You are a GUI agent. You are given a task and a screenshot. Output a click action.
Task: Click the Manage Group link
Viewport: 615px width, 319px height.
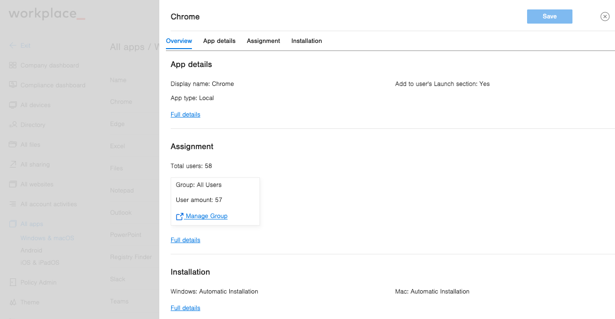click(x=206, y=216)
